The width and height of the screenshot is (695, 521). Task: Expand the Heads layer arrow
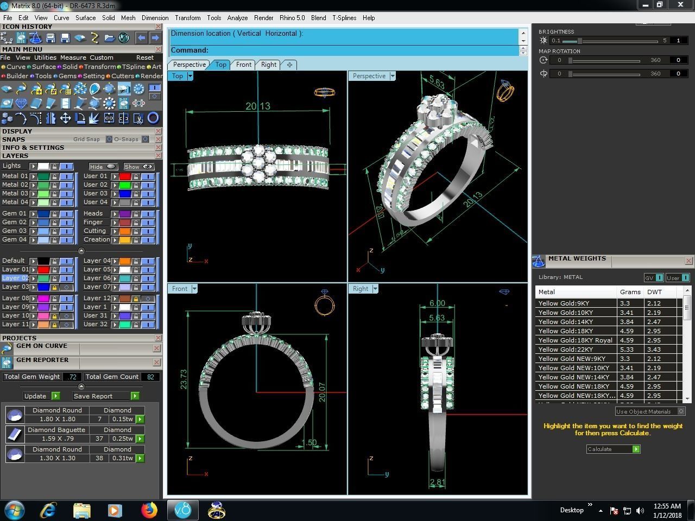[x=115, y=214]
